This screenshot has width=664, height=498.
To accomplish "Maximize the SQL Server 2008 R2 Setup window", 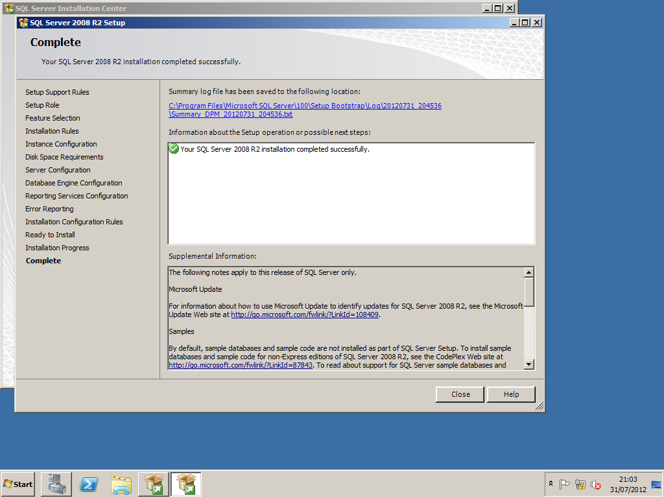I will [525, 23].
